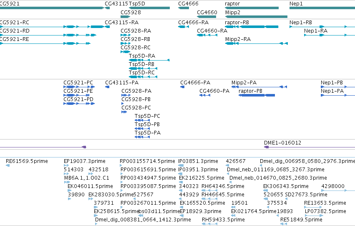The width and height of the screenshot is (355, 226).
Task: Select EST EK216225.5prime
Action: (x=181, y=182)
